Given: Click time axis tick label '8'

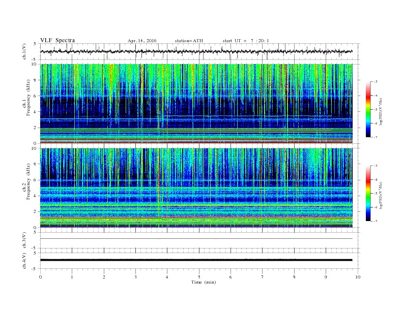Looking at the screenshot, I should click(x=294, y=277).
